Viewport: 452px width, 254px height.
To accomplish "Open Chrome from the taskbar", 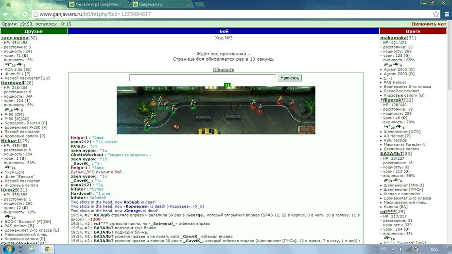I will (x=47, y=249).
